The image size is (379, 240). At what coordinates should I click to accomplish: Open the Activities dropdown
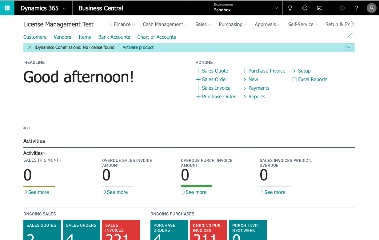click(35, 153)
